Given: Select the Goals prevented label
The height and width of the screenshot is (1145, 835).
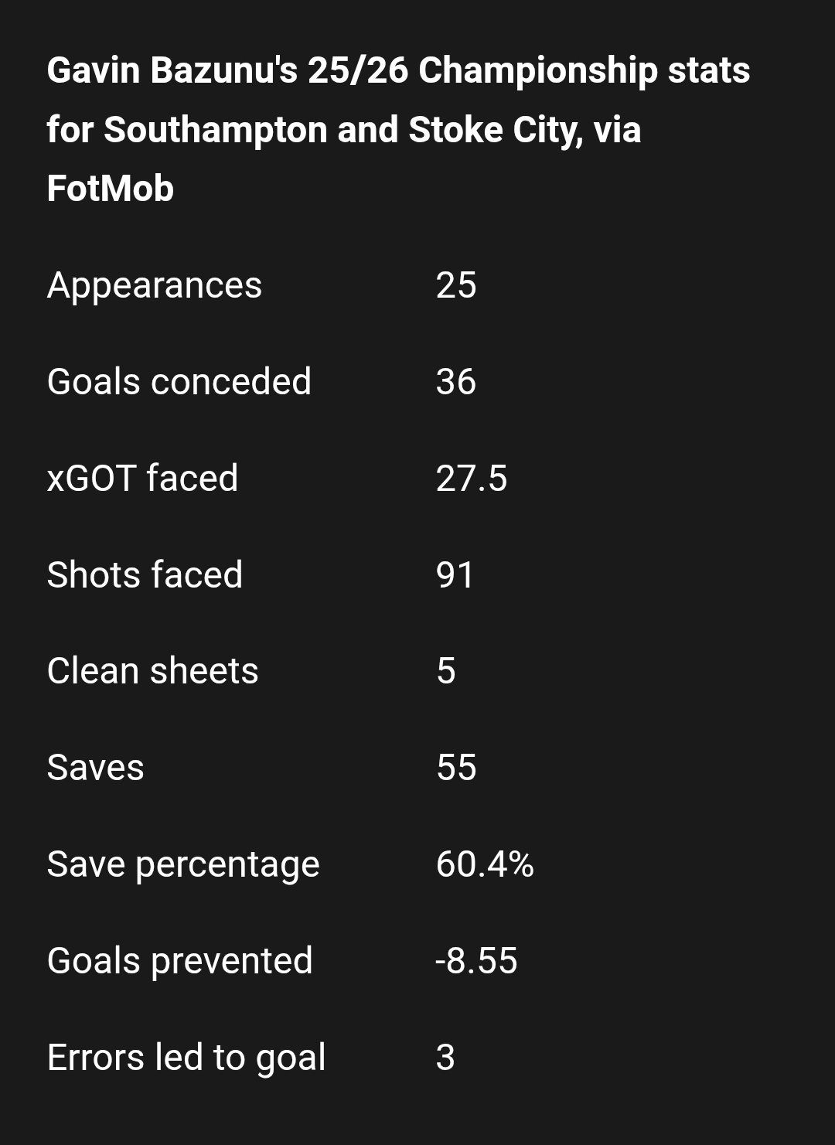Looking at the screenshot, I should 180,961.
